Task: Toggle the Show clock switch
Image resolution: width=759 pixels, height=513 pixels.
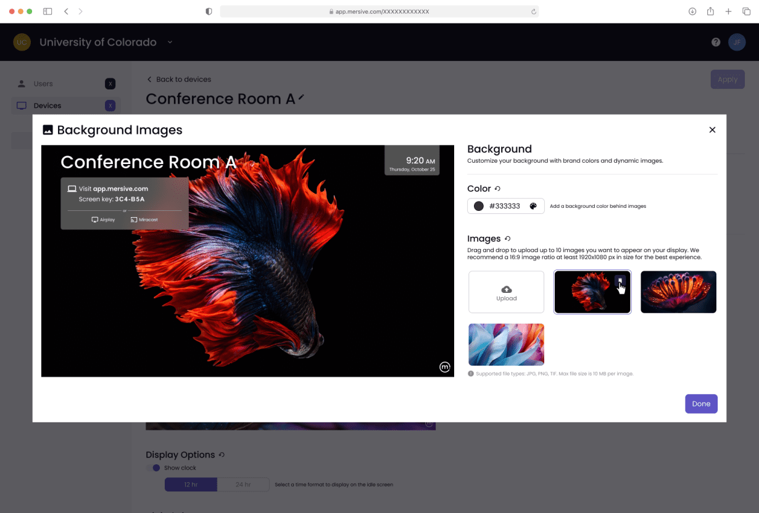Action: 156,468
